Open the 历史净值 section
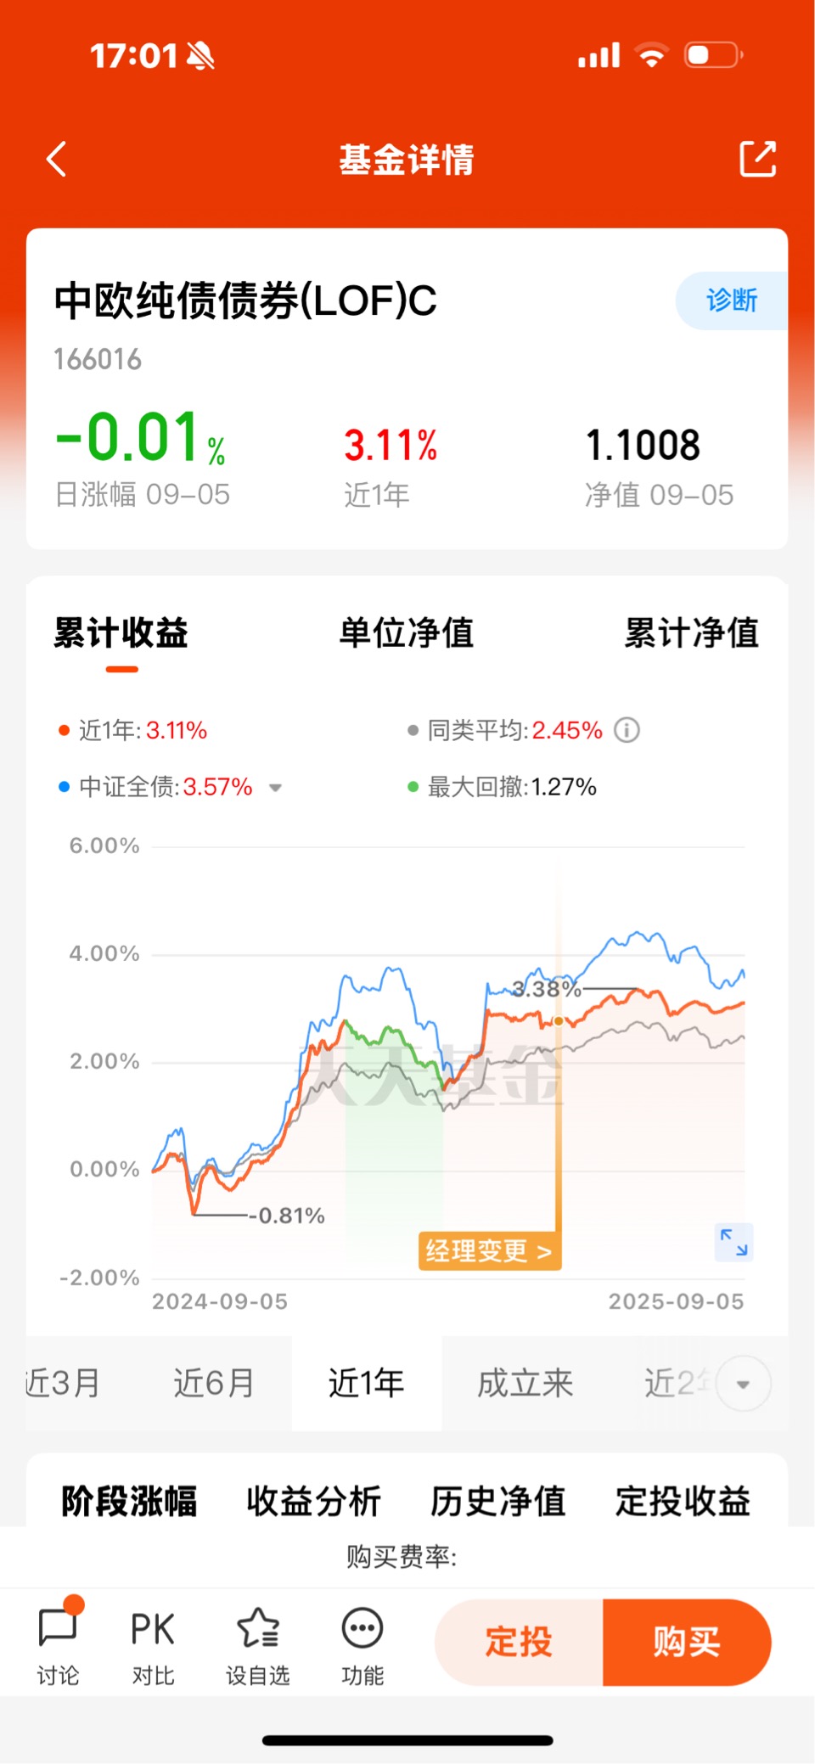Screen dimensions: 815x1764 tap(497, 1501)
